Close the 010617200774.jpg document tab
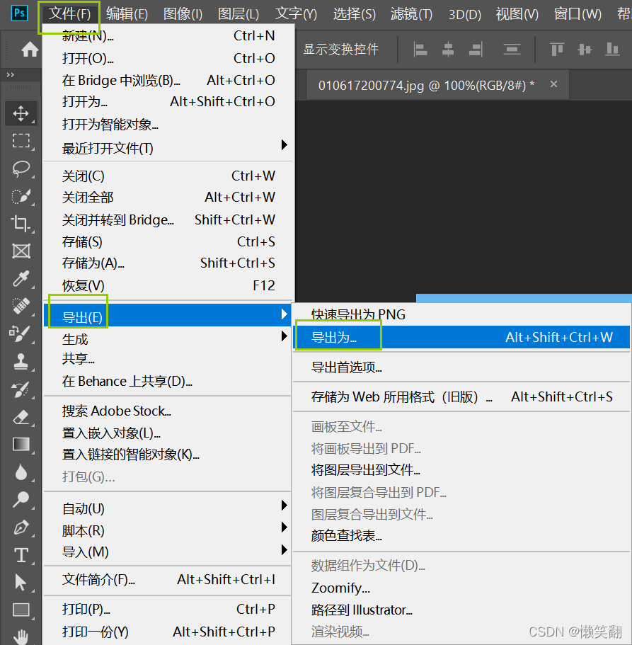This screenshot has width=632, height=645. click(554, 84)
